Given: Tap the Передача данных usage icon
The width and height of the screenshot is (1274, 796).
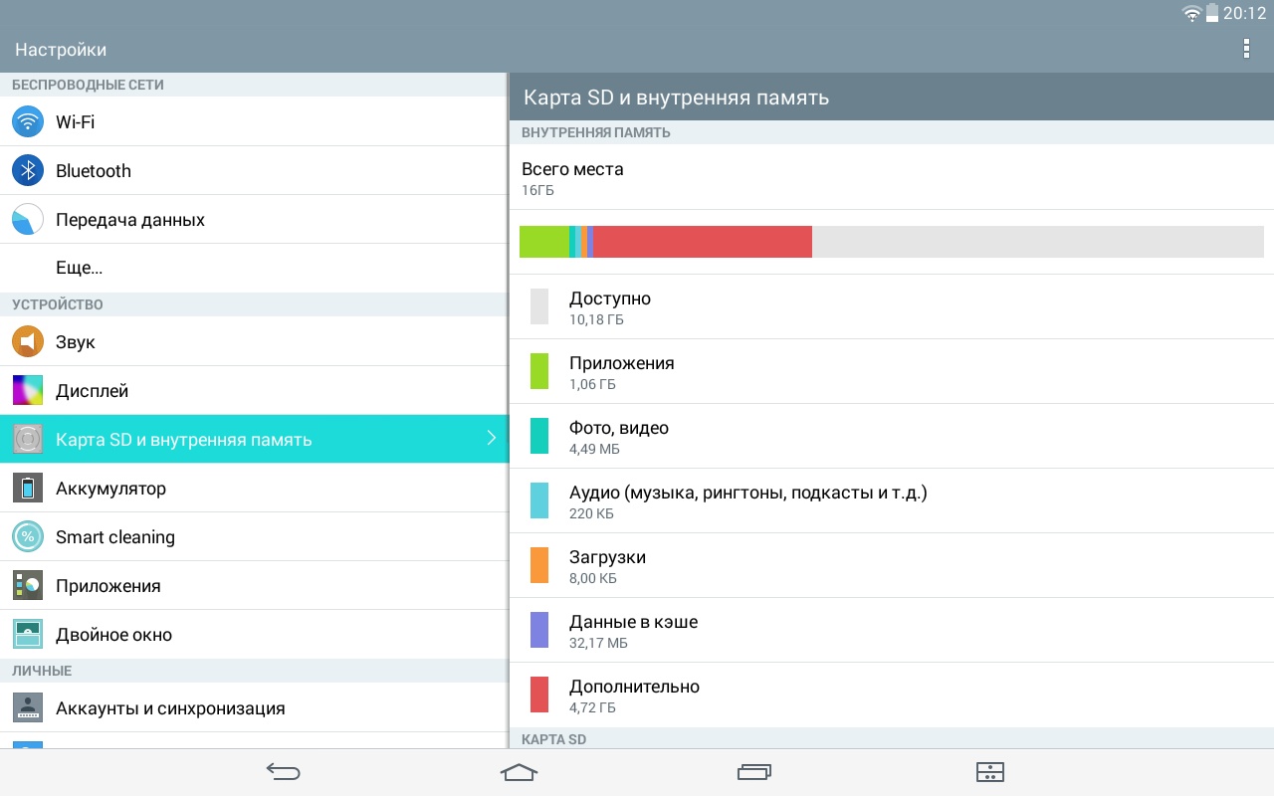Looking at the screenshot, I should [x=28, y=220].
